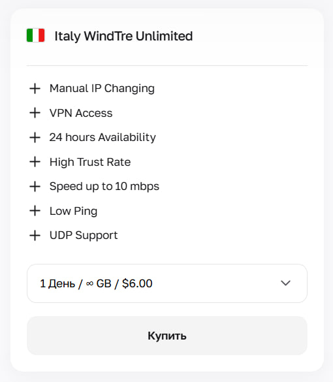The width and height of the screenshot is (333, 382).
Task: Click Speed up to 10 mbps text
Action: point(104,187)
